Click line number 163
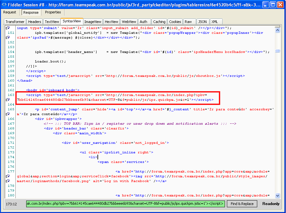This screenshot has width=286, height=213. pyautogui.click(x=11, y=95)
